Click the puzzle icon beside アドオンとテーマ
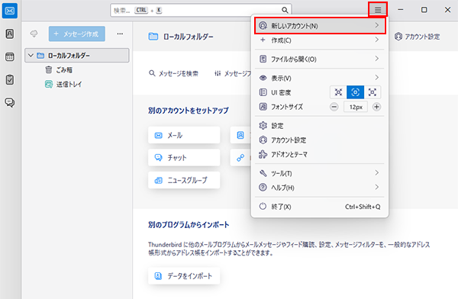 click(x=263, y=154)
